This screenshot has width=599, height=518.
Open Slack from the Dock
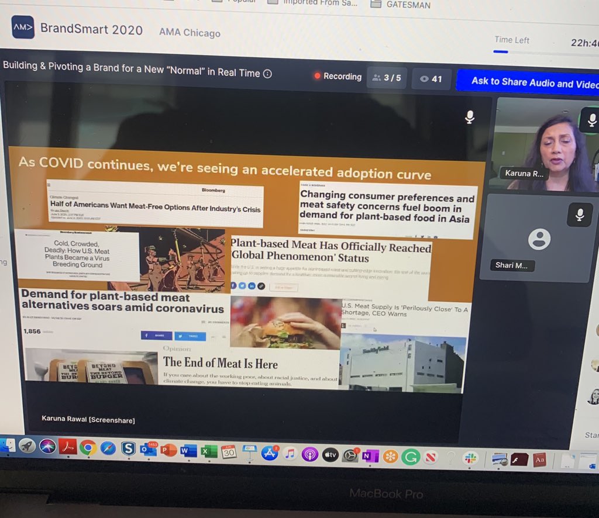[470, 458]
